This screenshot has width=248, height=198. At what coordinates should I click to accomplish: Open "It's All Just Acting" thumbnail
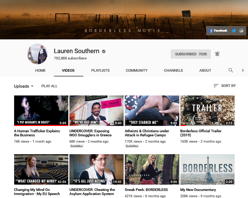pyautogui.click(x=97, y=169)
